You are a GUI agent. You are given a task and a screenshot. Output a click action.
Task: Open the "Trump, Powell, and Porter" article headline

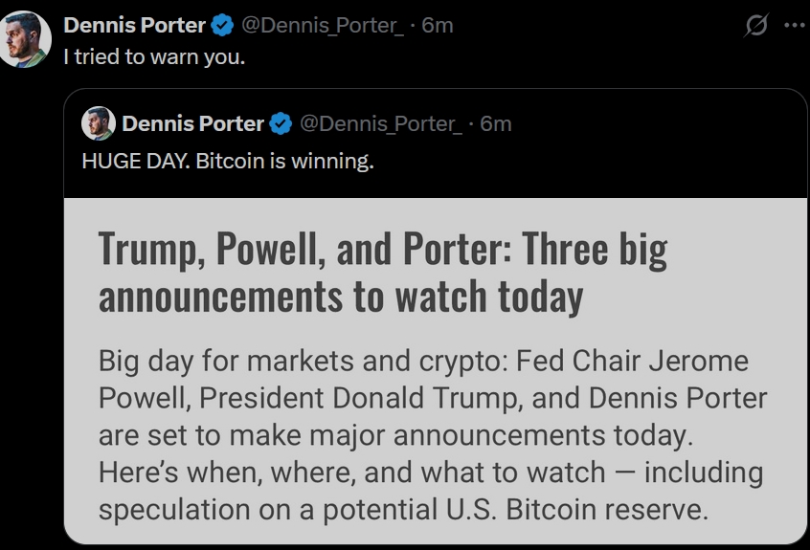click(x=383, y=250)
